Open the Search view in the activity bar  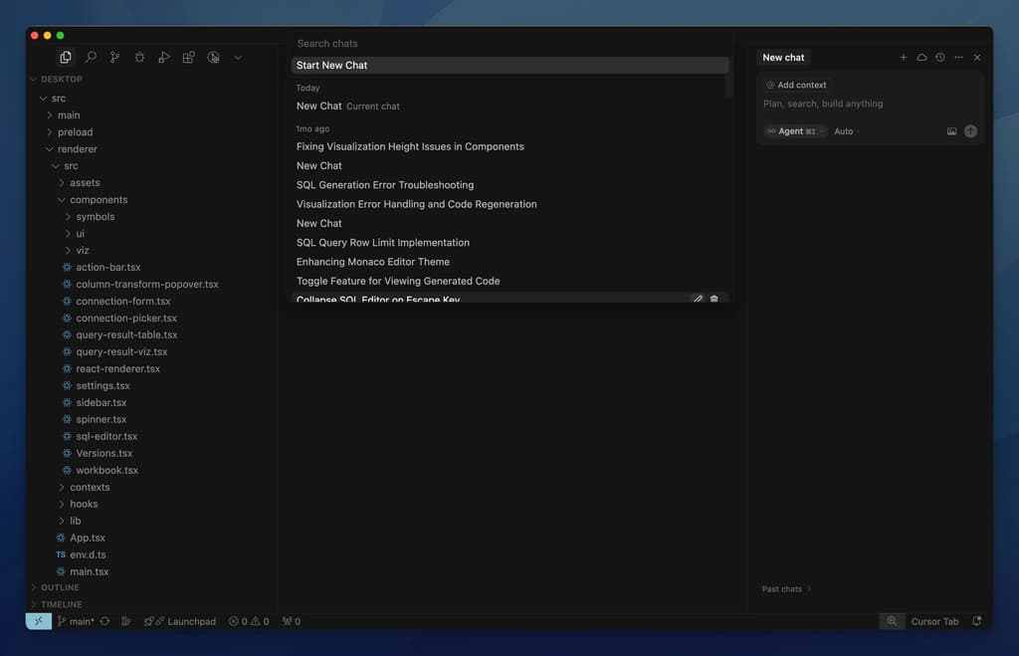(x=90, y=57)
